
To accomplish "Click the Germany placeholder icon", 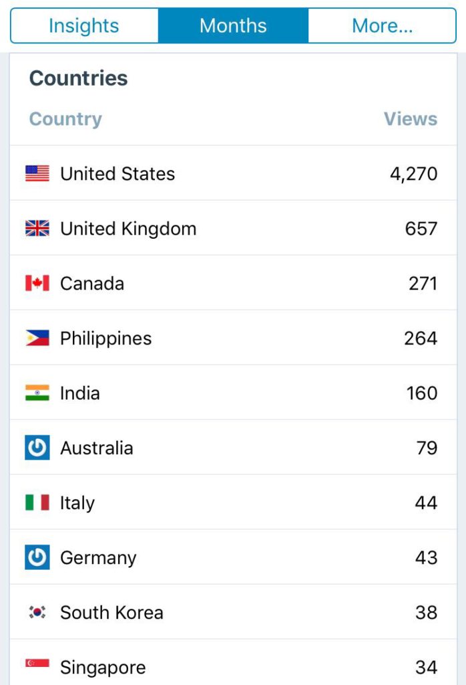I will 37,558.
